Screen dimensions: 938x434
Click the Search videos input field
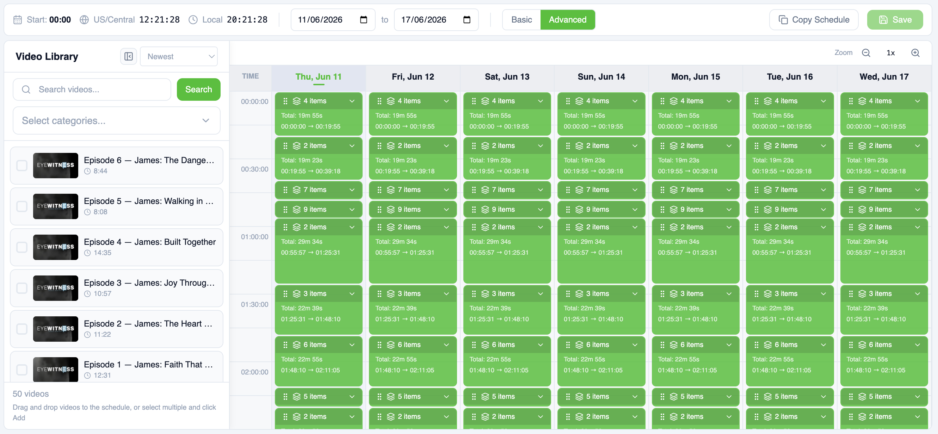point(92,89)
